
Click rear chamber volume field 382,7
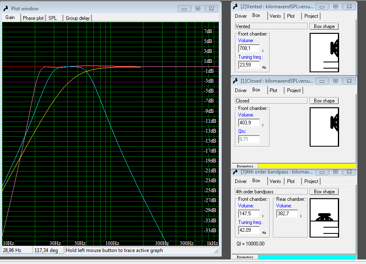pos(287,214)
